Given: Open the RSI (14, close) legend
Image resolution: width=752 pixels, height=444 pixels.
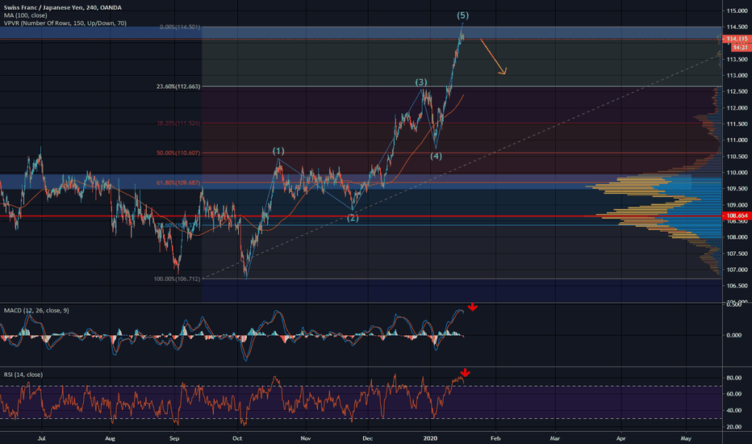Looking at the screenshot, I should (x=22, y=375).
